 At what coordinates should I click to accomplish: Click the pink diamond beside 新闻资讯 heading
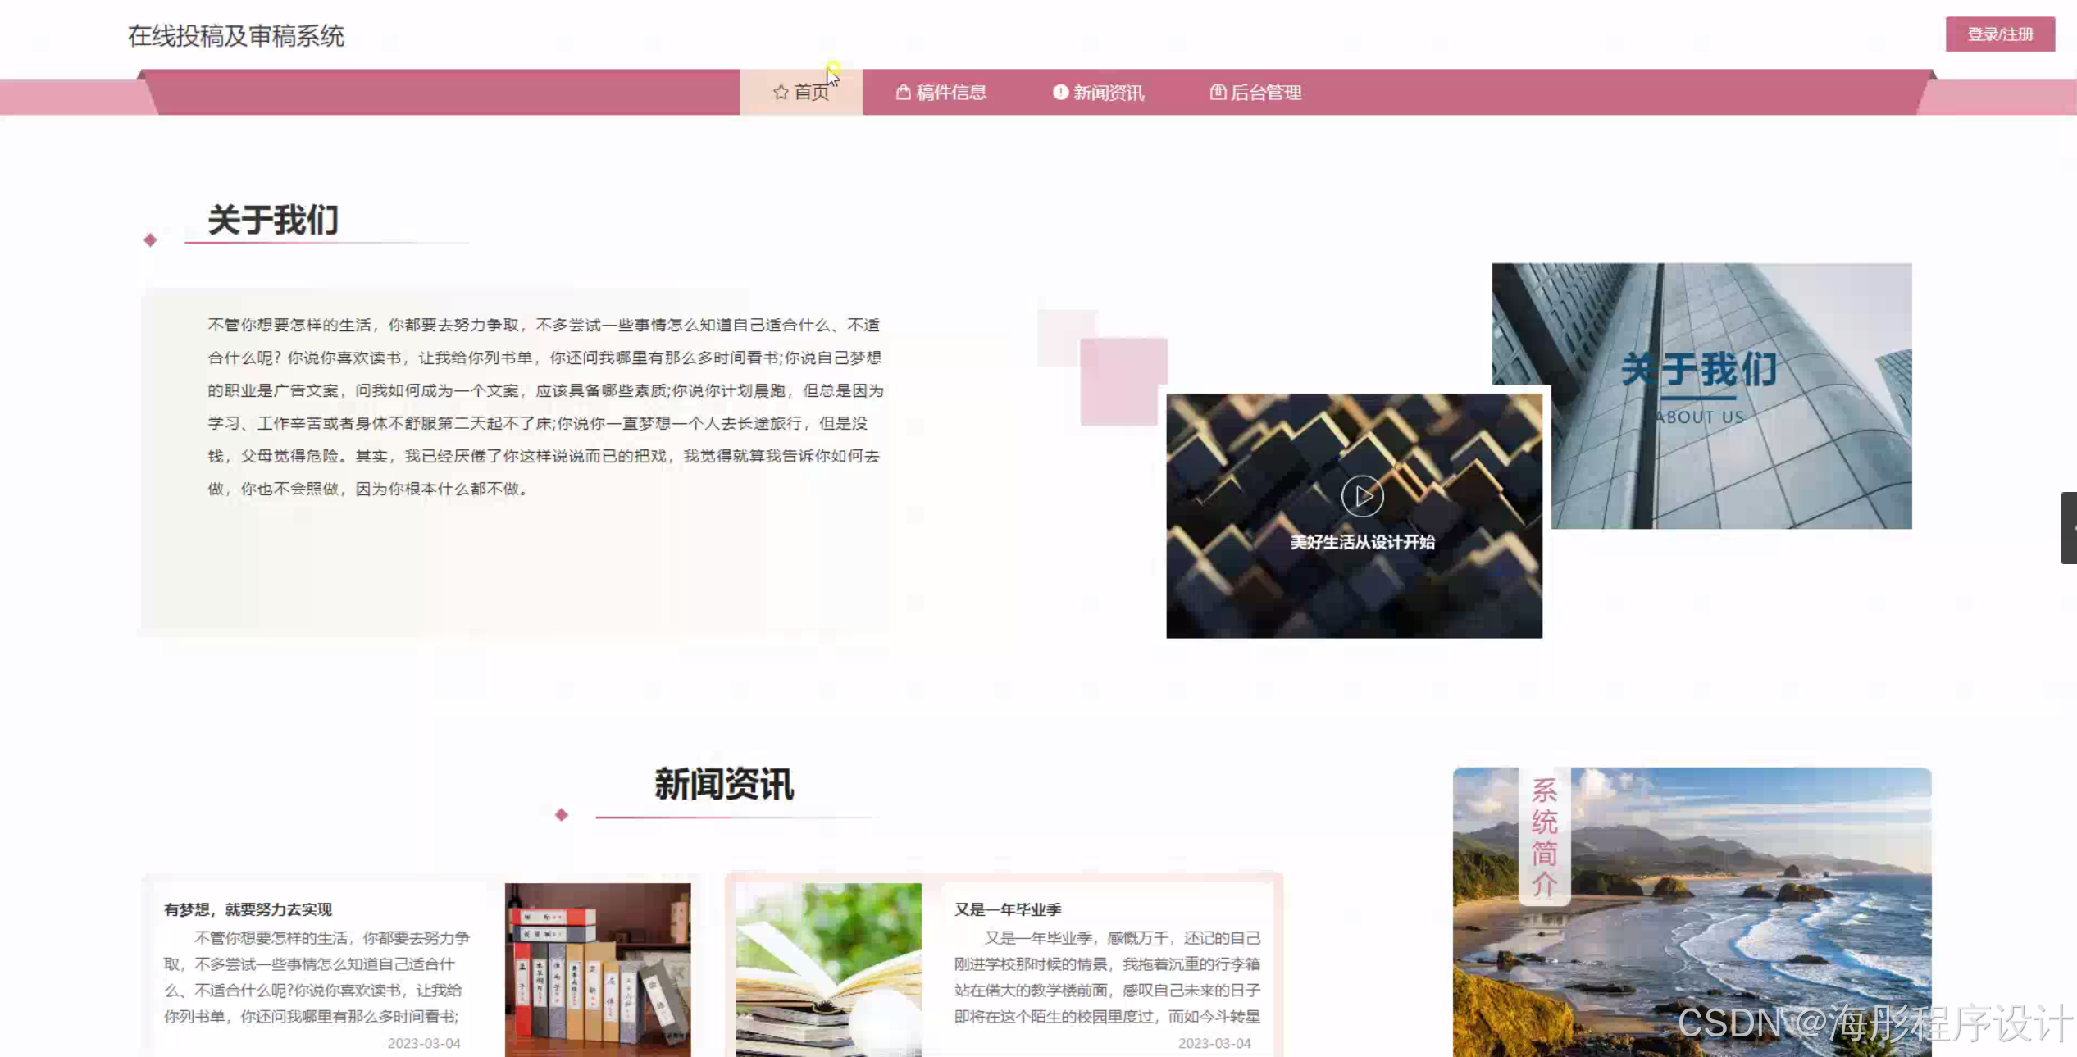[562, 815]
